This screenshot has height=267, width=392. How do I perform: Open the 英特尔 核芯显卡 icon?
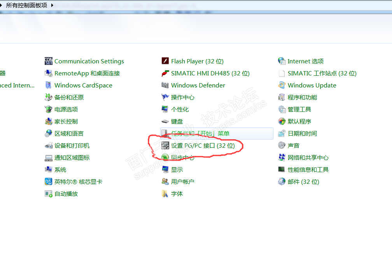[49, 181]
